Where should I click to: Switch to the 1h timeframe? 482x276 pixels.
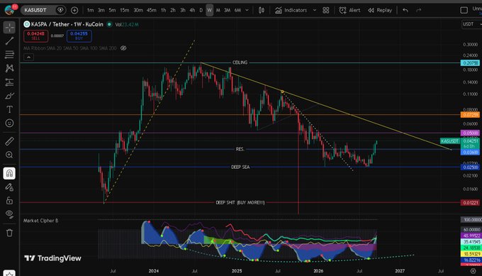click(x=164, y=10)
